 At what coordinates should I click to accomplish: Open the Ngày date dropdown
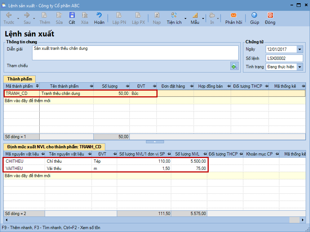click(x=300, y=49)
